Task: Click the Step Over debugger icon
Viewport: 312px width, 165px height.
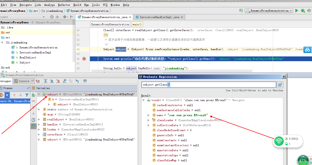Action: pyautogui.click(x=46, y=81)
